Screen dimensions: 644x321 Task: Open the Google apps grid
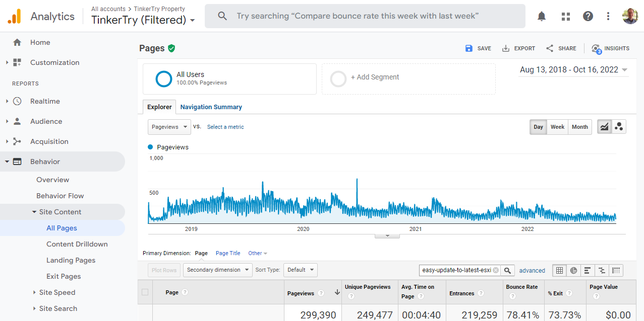pos(566,16)
